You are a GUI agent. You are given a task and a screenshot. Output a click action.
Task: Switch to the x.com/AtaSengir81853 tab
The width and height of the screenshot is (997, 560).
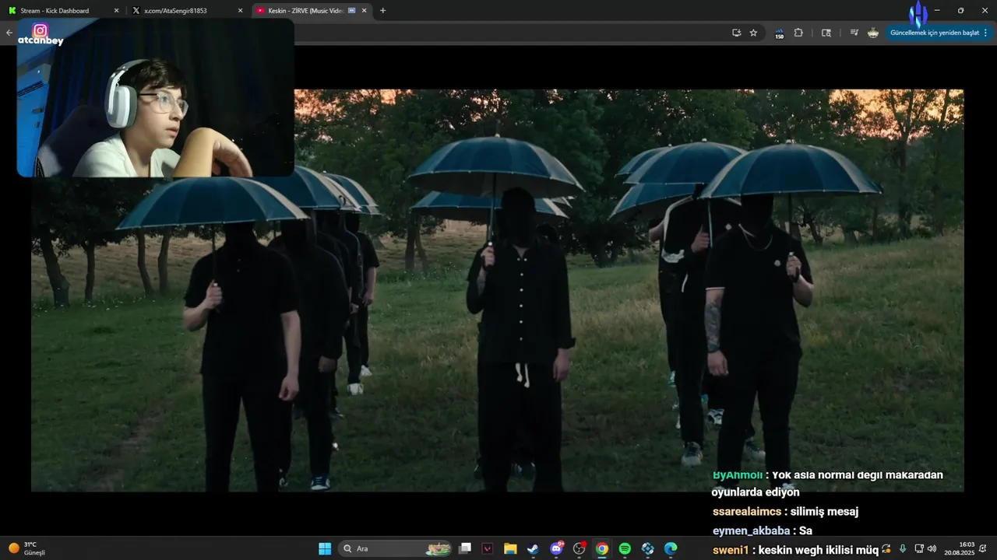(x=188, y=11)
